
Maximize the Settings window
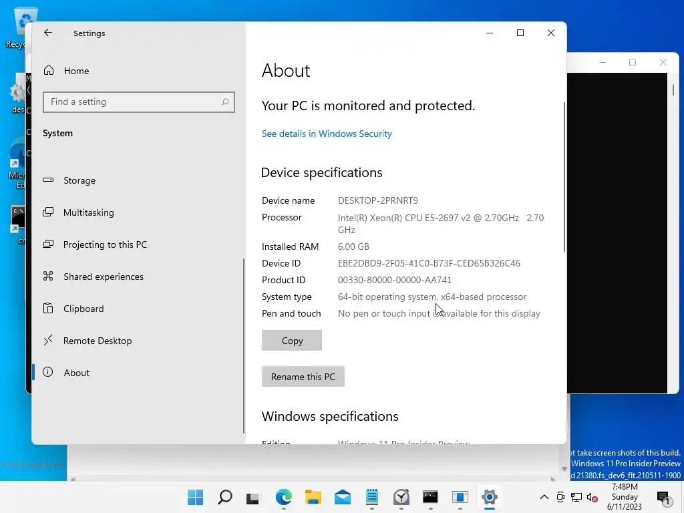click(520, 33)
